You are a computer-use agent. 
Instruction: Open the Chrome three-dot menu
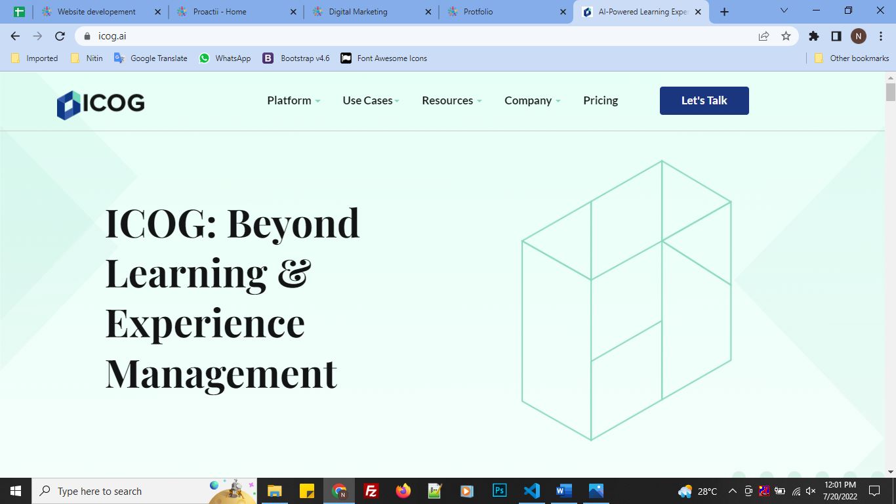point(881,36)
